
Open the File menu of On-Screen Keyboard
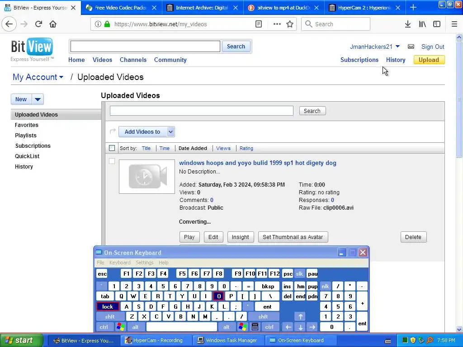click(x=100, y=263)
